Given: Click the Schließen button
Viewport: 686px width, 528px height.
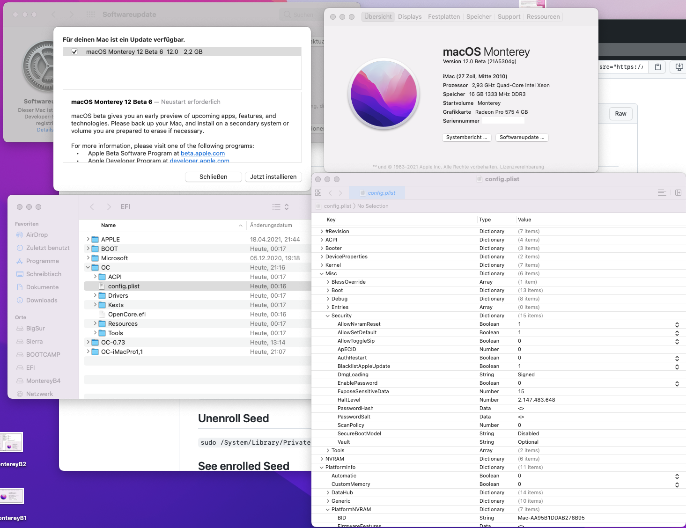Looking at the screenshot, I should (x=214, y=177).
